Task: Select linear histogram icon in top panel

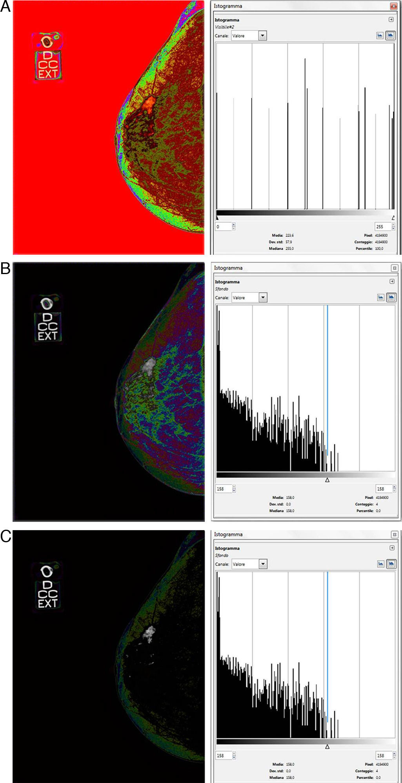Action: coord(380,35)
